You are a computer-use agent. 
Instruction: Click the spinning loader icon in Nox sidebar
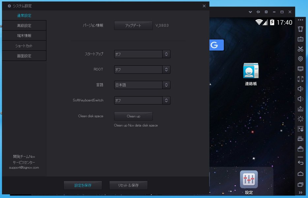[300, 119]
